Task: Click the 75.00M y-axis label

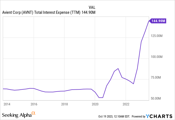Action: coord(159,78)
